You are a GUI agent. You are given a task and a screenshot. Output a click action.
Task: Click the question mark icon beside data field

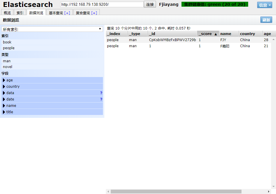[x=101, y=93]
